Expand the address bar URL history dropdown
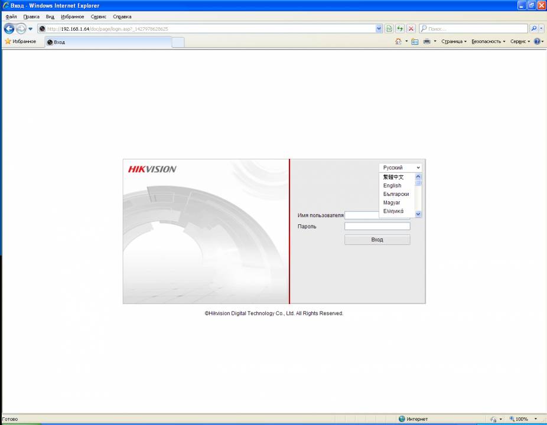Viewport: 547px width, 425px height. [379, 28]
